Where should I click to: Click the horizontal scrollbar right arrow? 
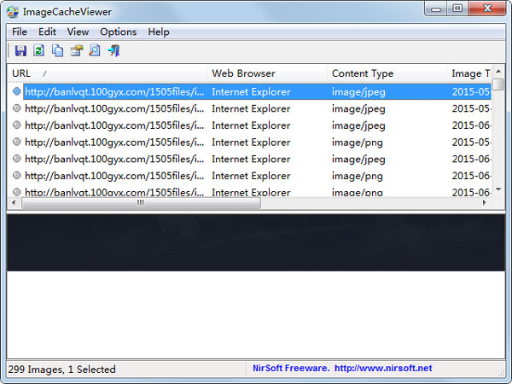pos(484,203)
